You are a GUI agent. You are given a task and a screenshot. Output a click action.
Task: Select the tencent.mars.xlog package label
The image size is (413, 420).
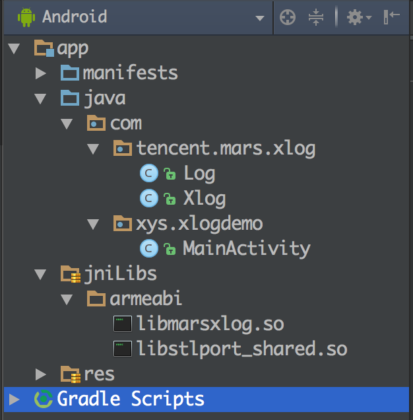(226, 149)
